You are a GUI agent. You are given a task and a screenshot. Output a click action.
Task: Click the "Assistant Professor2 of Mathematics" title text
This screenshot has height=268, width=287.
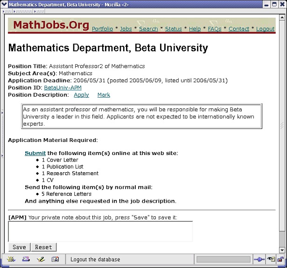(x=97, y=66)
